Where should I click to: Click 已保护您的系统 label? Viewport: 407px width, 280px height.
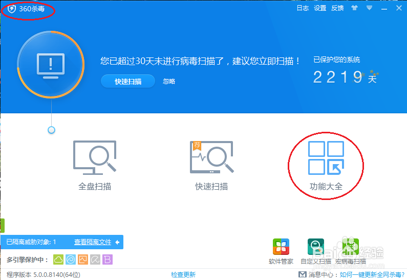click(x=337, y=60)
